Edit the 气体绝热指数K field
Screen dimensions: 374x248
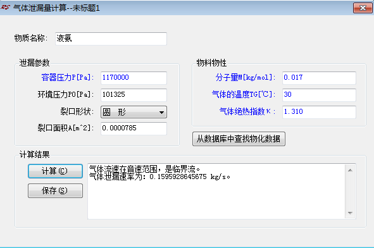[x=319, y=112]
